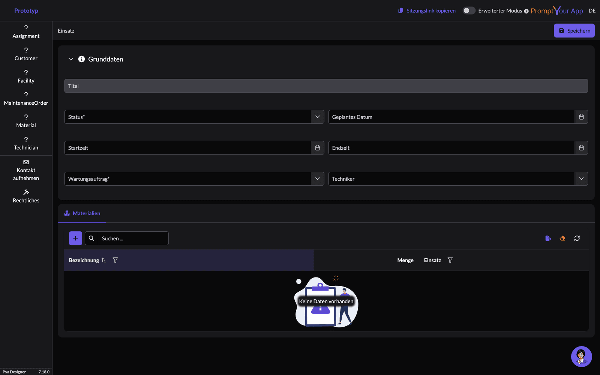Screen dimensions: 600x375
Task: Click the Menge column header
Action: (405, 260)
